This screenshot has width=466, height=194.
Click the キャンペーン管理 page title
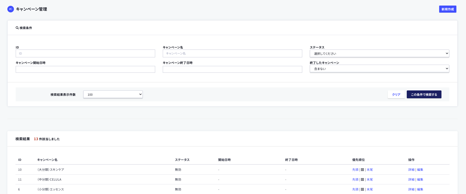coord(31,9)
